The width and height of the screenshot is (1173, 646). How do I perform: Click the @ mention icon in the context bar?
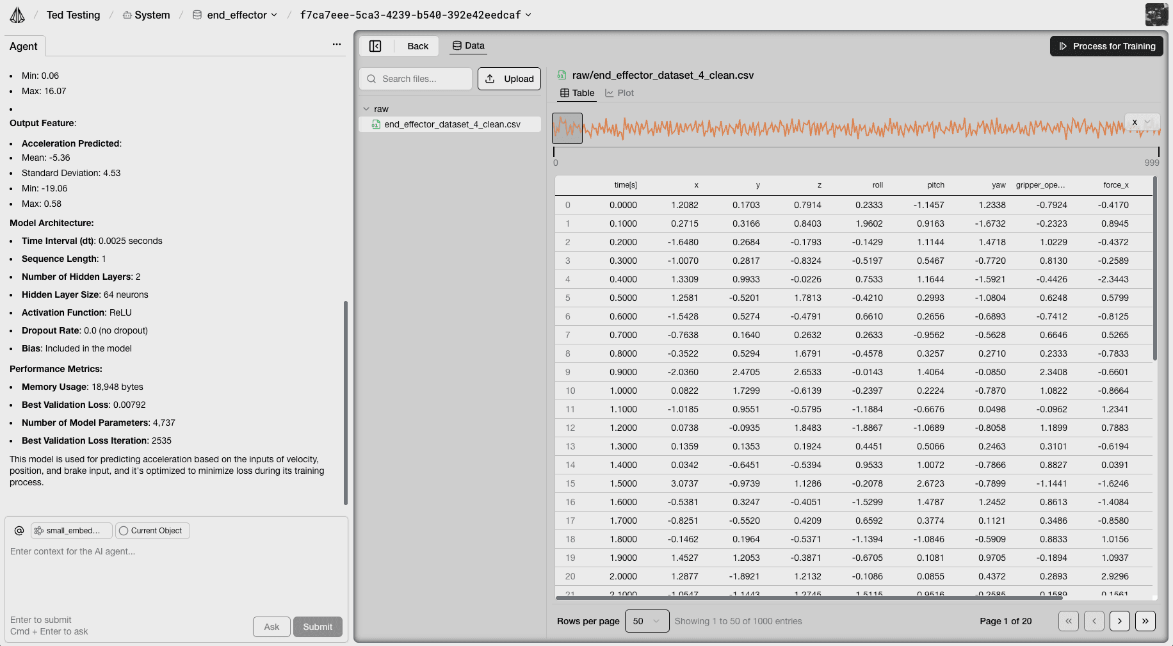pyautogui.click(x=19, y=530)
